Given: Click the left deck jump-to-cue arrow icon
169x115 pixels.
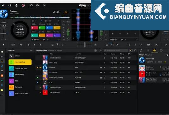Looking at the screenshot, I should coord(21,45).
